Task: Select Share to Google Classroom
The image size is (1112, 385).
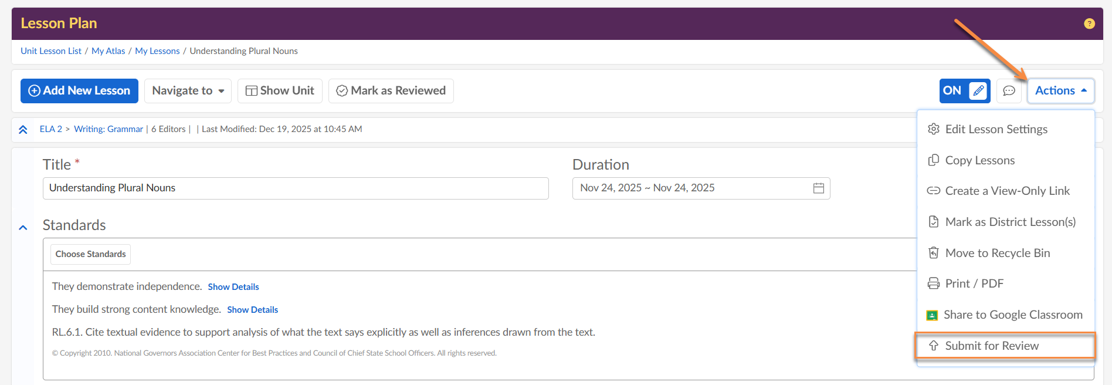Action: coord(1012,315)
